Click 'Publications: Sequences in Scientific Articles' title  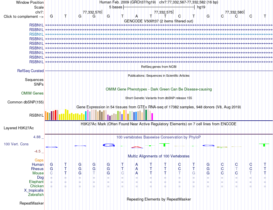[159, 76]
